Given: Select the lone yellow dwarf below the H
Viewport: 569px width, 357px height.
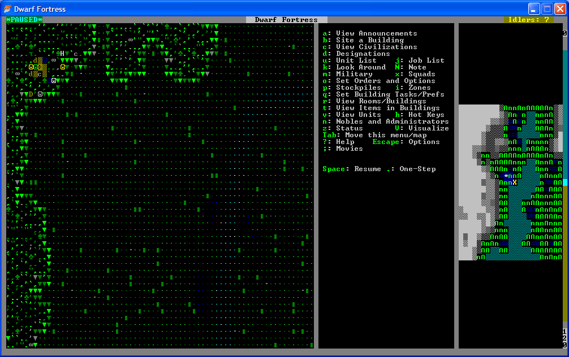Looking at the screenshot, I should (x=63, y=67).
